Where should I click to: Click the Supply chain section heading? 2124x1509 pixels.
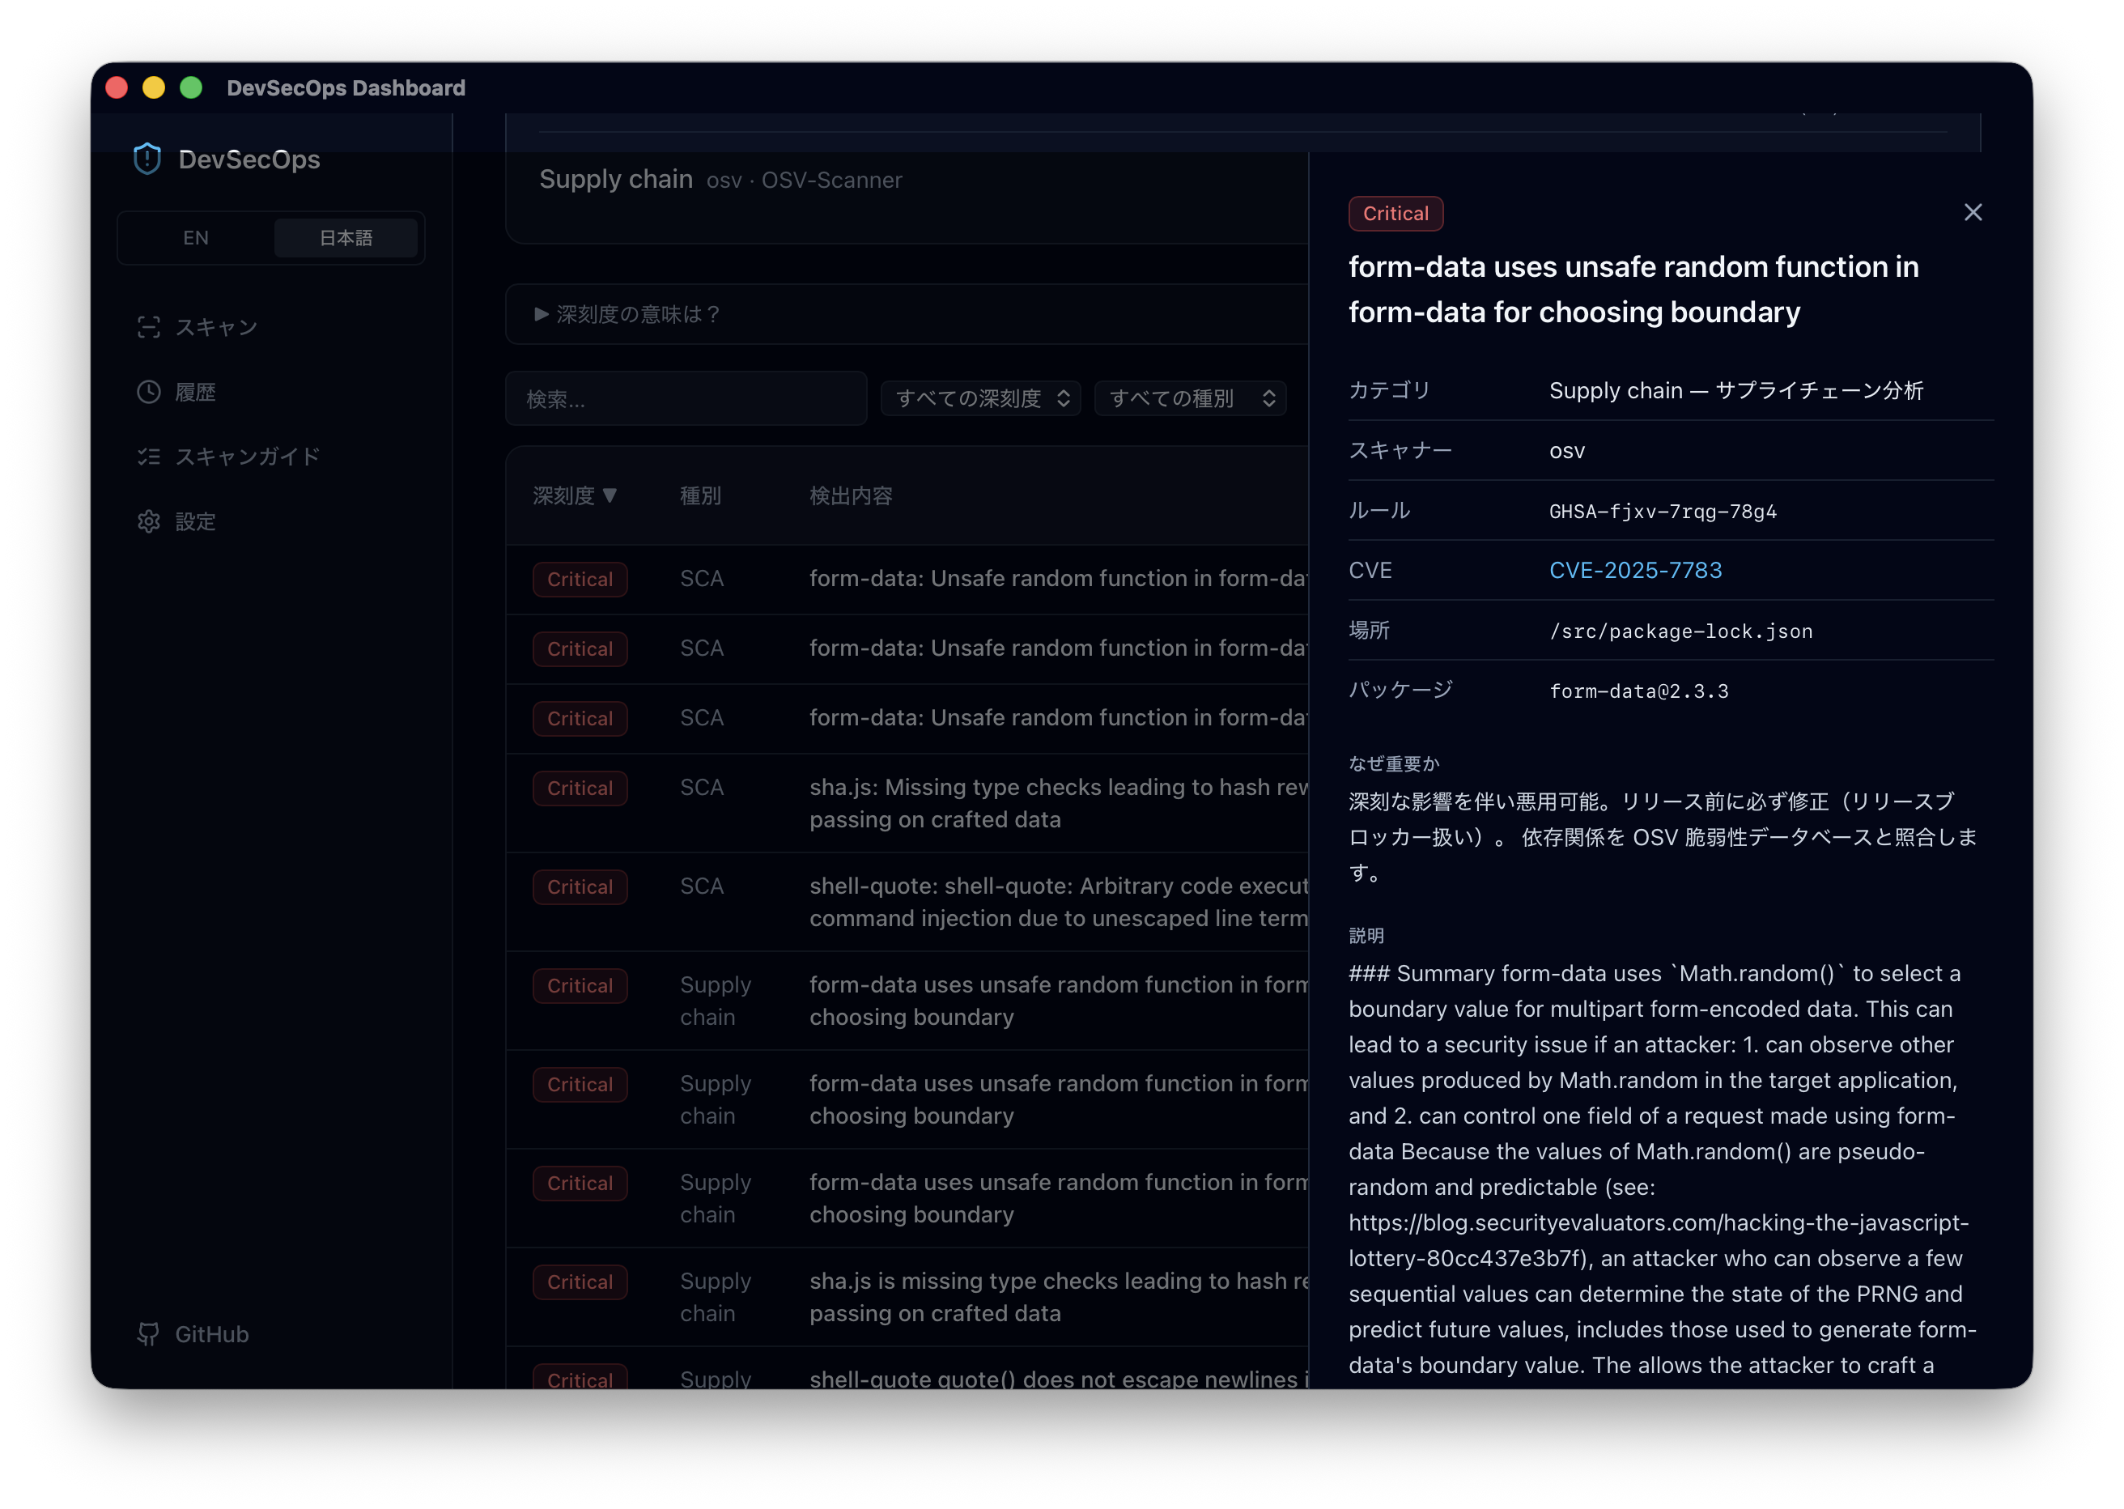tap(616, 180)
